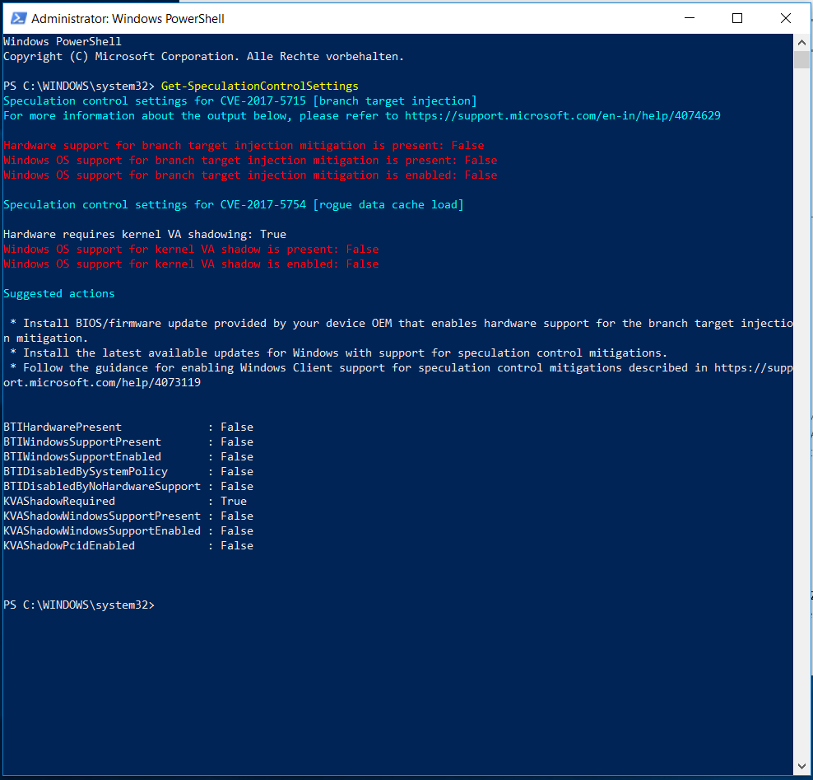Close the Administrator PowerShell window
This screenshot has width=813, height=780.
(x=785, y=18)
